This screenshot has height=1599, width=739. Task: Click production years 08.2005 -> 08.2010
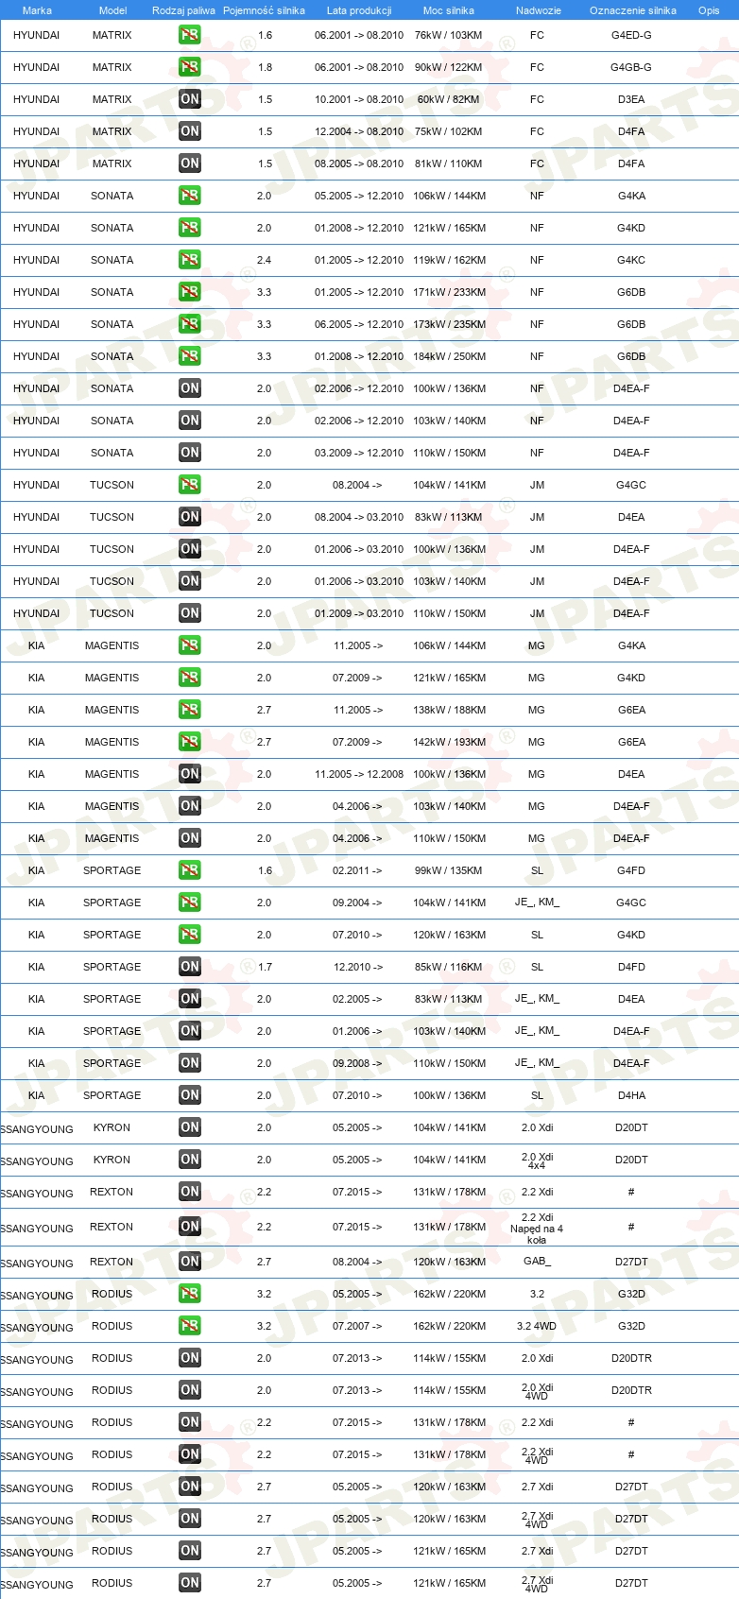(x=359, y=163)
